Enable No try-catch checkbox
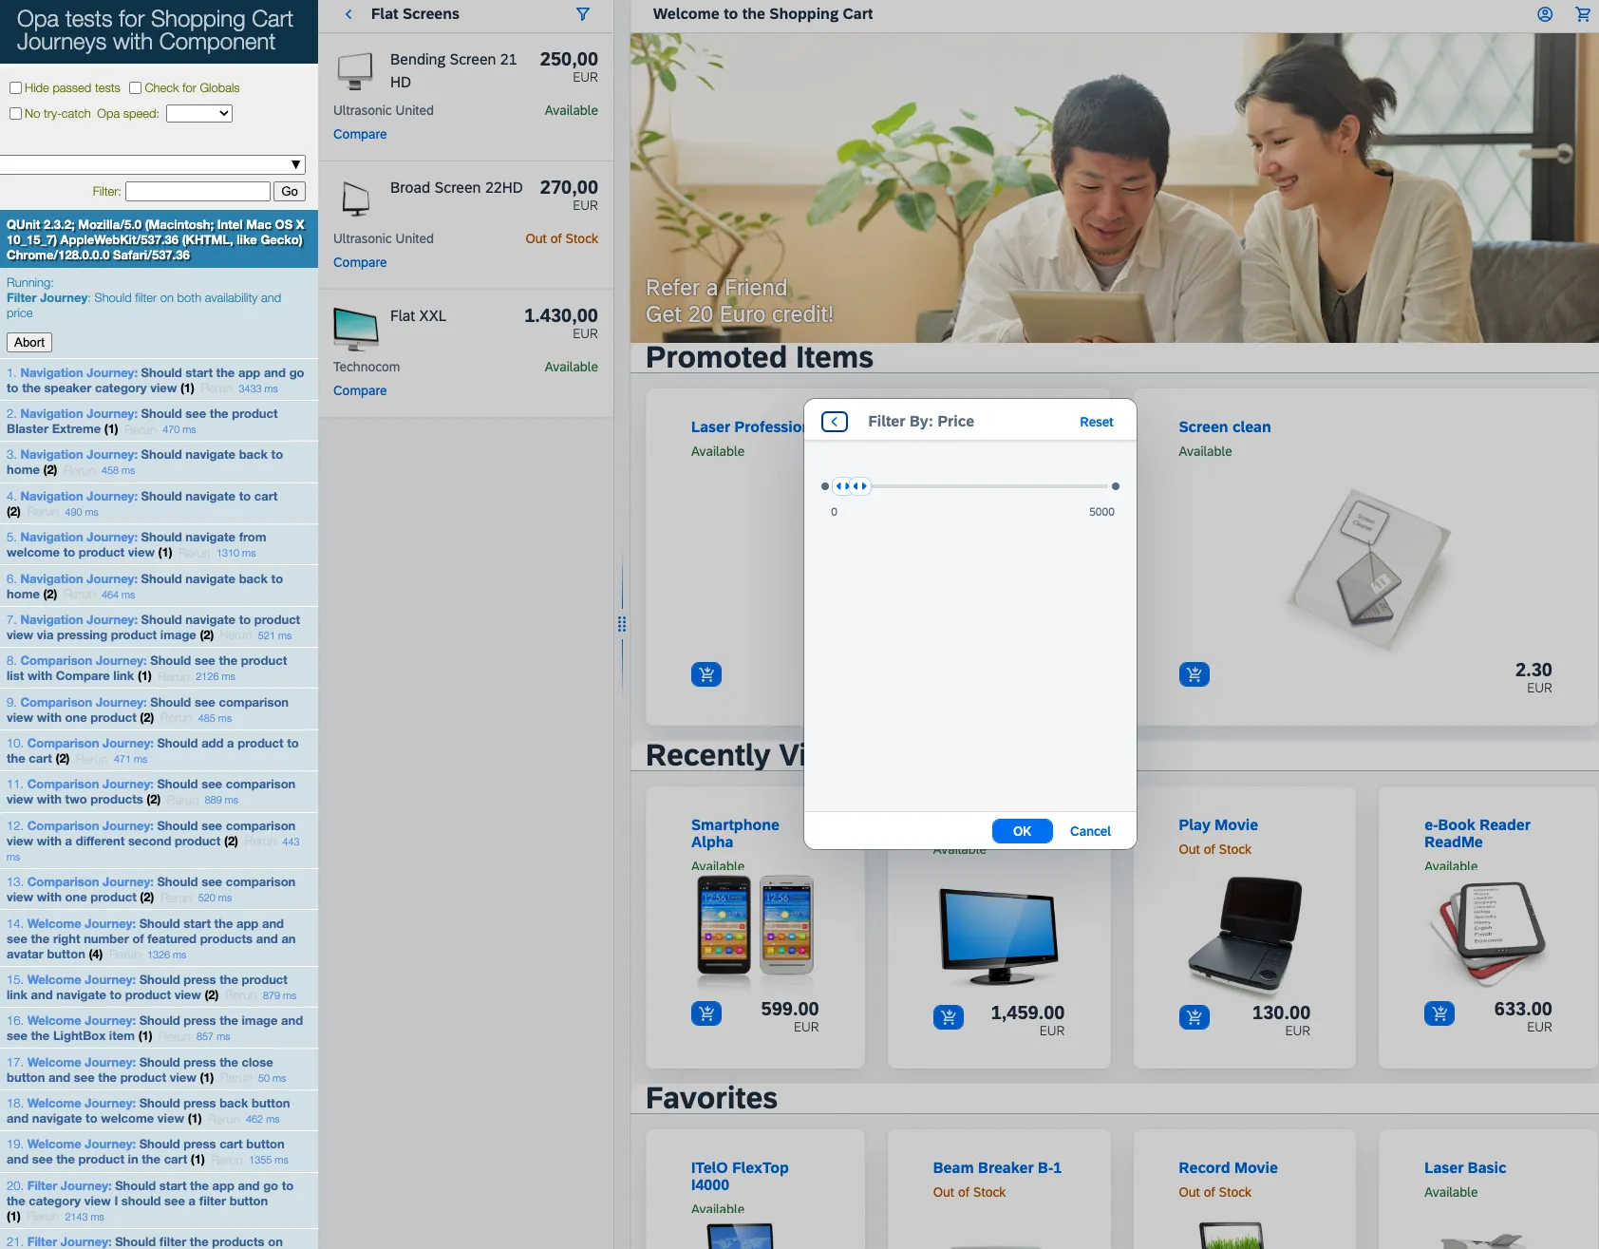 click(x=15, y=114)
